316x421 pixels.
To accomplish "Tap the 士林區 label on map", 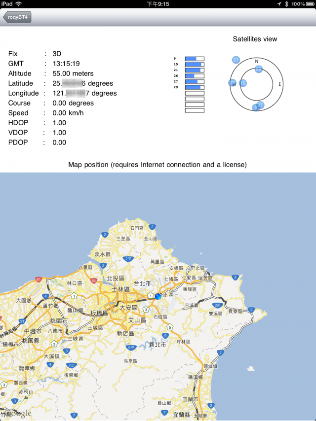I will [x=121, y=289].
